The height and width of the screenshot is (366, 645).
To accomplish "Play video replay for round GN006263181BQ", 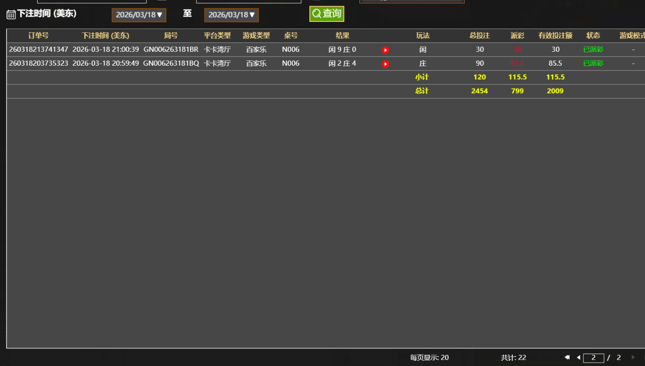I will click(385, 64).
